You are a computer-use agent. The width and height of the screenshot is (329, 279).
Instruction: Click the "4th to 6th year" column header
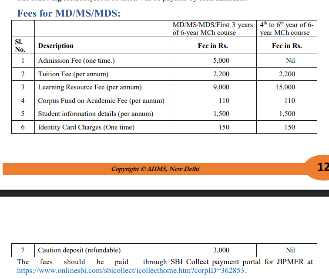286,29
